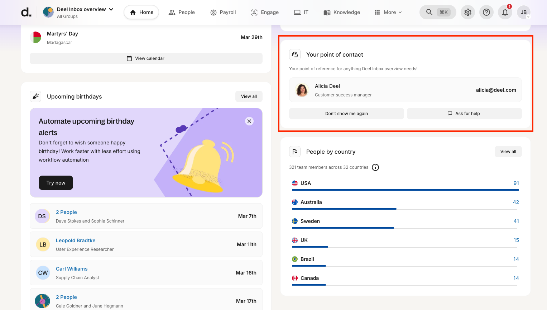Click avatar beside Cale Goldner and June Hegmann

(42, 301)
